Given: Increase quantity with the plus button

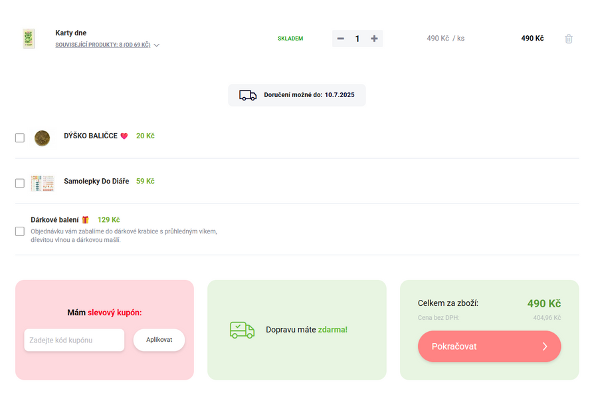Looking at the screenshot, I should pyautogui.click(x=374, y=39).
